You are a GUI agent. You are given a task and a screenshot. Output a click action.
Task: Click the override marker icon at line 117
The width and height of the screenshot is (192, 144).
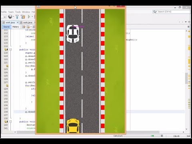pyautogui.click(x=6, y=50)
